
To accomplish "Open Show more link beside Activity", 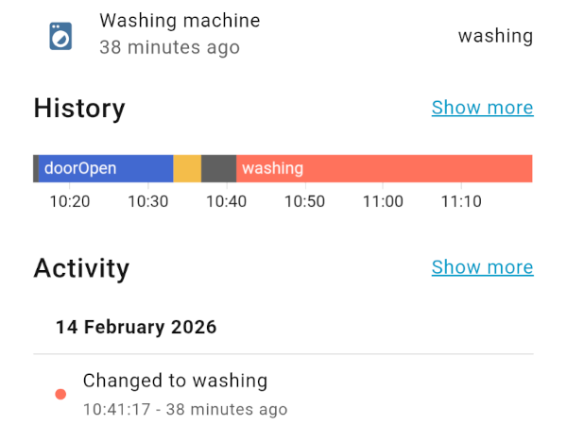I will pos(482,267).
